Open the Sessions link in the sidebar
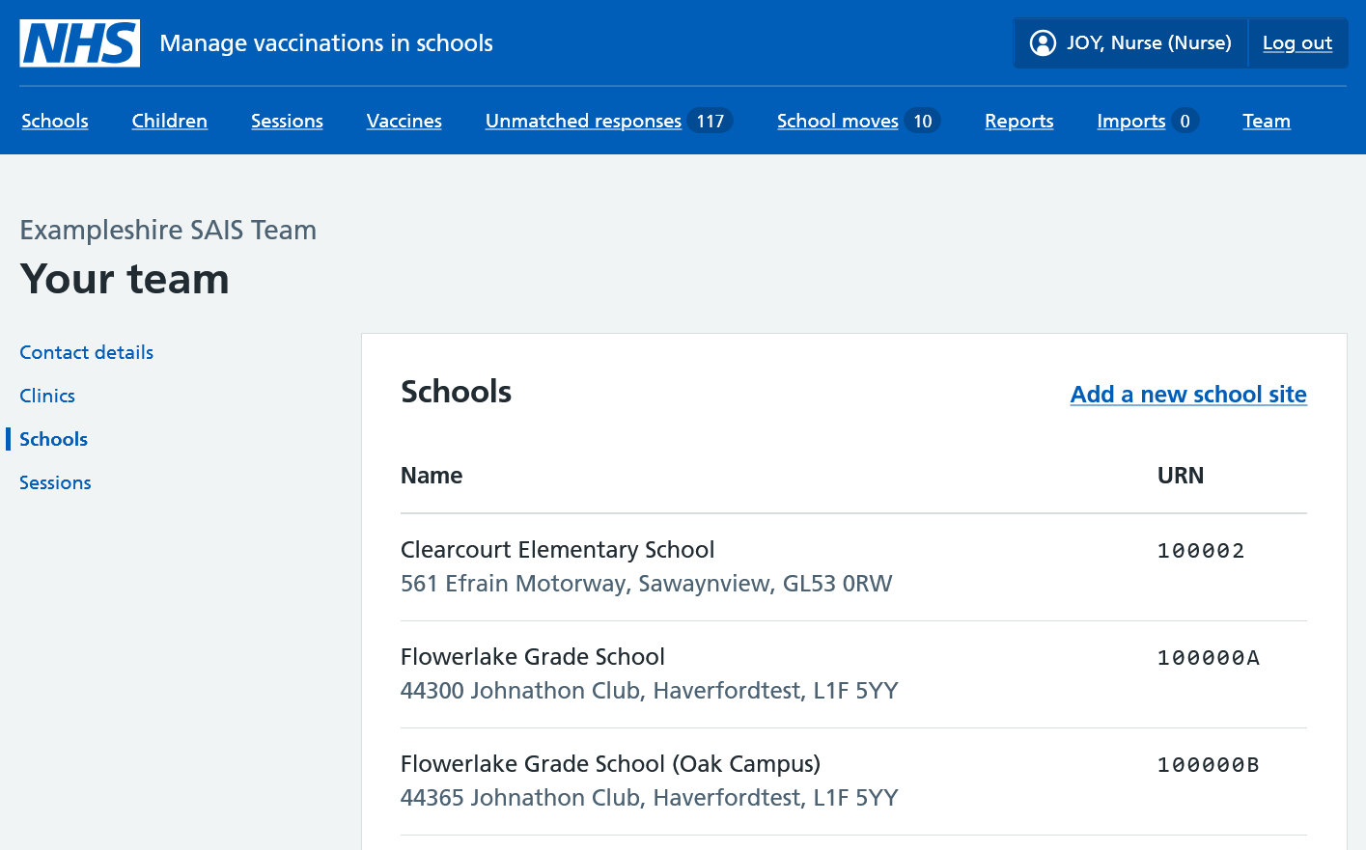 [55, 482]
